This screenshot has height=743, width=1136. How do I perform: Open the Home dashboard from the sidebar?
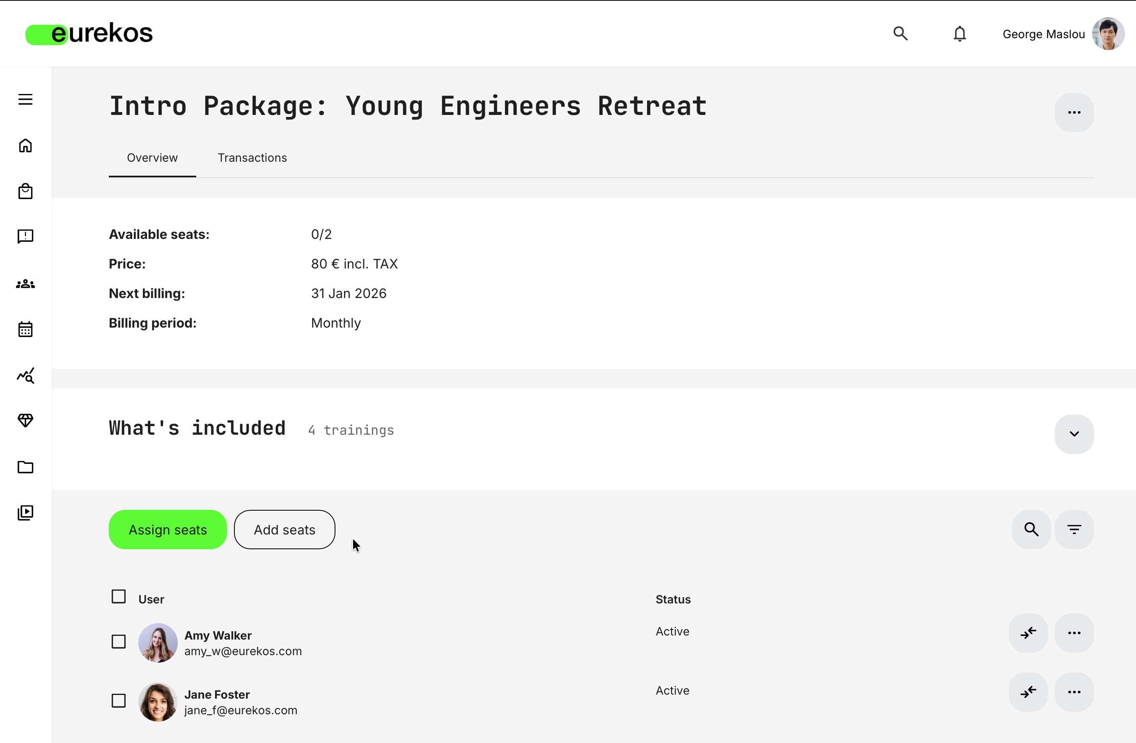coord(25,146)
